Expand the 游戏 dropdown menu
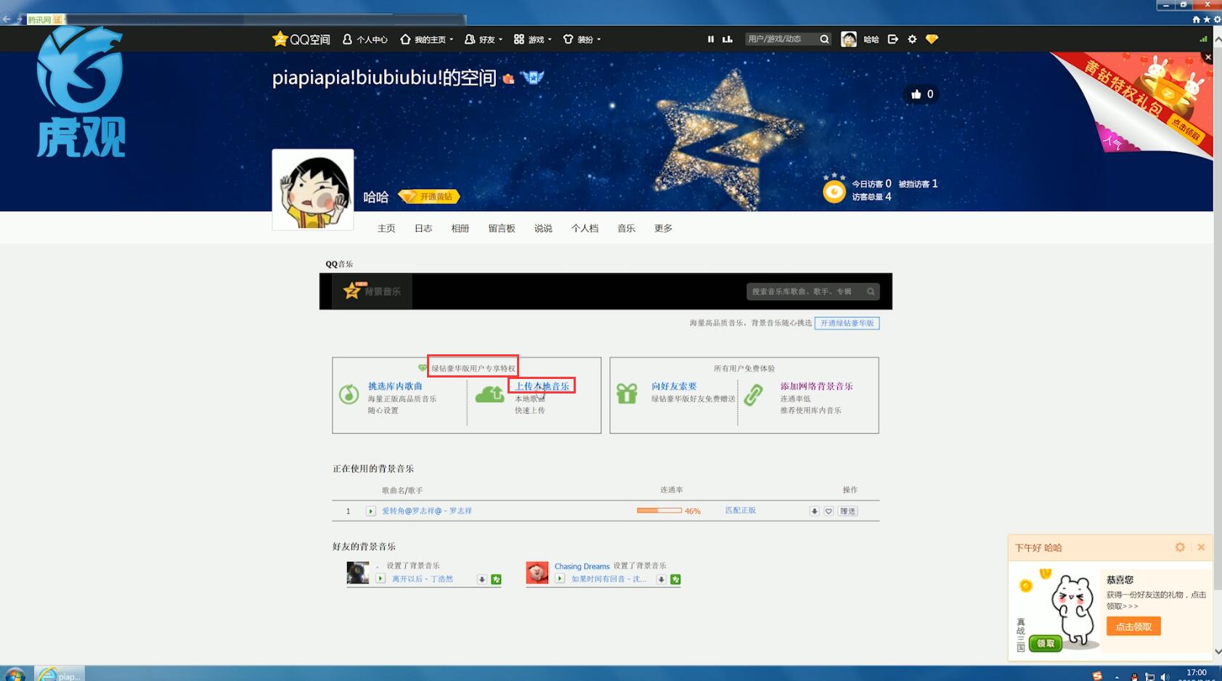 [x=533, y=39]
